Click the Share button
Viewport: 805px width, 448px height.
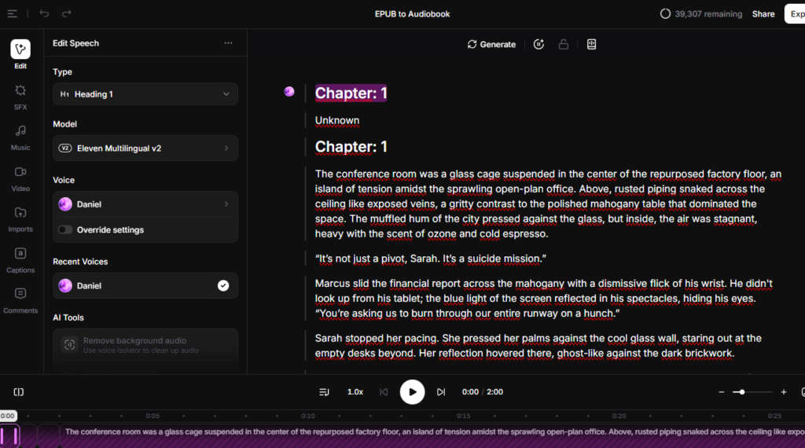coord(763,14)
